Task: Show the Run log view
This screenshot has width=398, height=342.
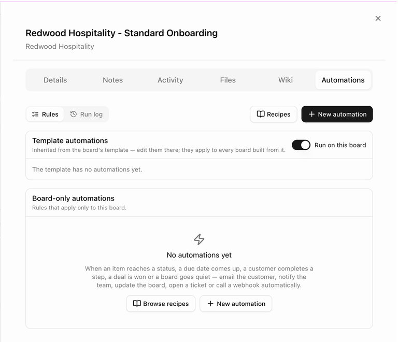Action: 87,114
